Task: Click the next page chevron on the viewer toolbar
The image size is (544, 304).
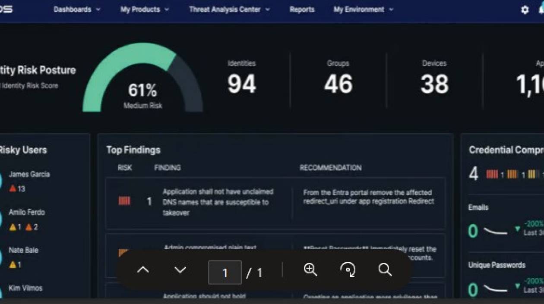Action: pos(180,270)
